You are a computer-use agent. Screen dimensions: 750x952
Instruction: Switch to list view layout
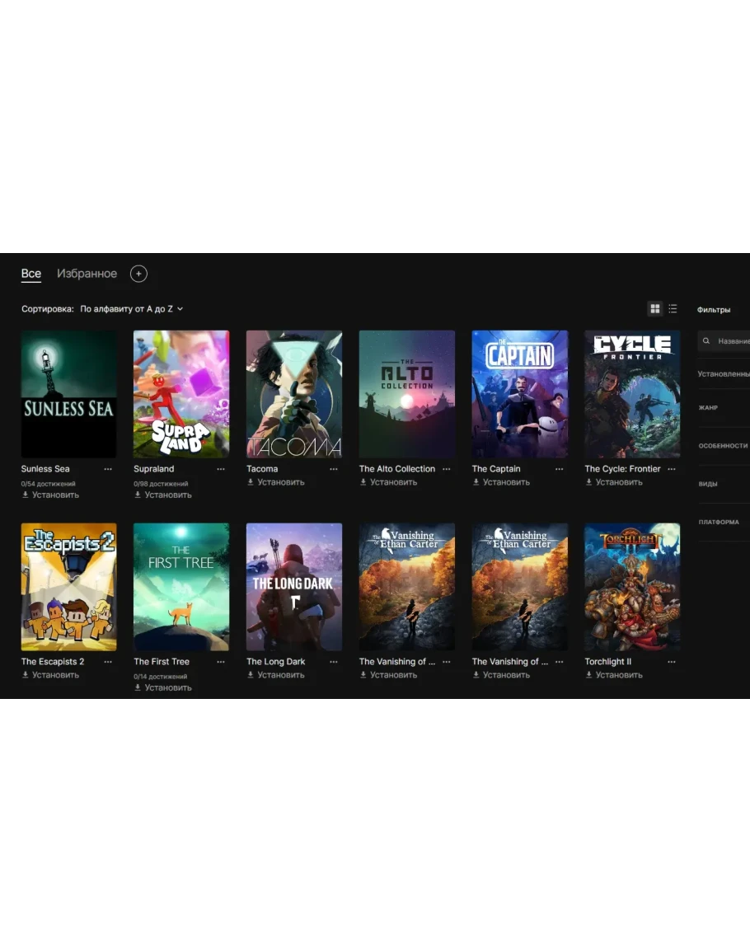click(673, 309)
